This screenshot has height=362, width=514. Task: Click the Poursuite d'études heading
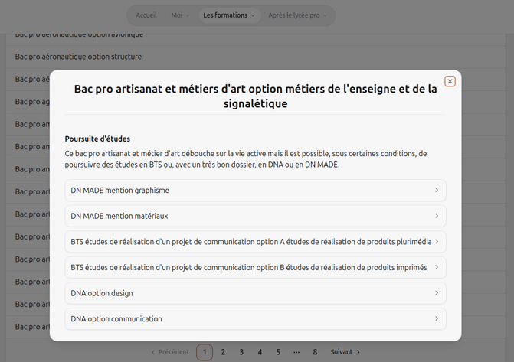point(97,139)
